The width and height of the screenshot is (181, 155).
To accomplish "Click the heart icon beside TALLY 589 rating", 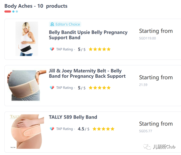I will point(52,128).
